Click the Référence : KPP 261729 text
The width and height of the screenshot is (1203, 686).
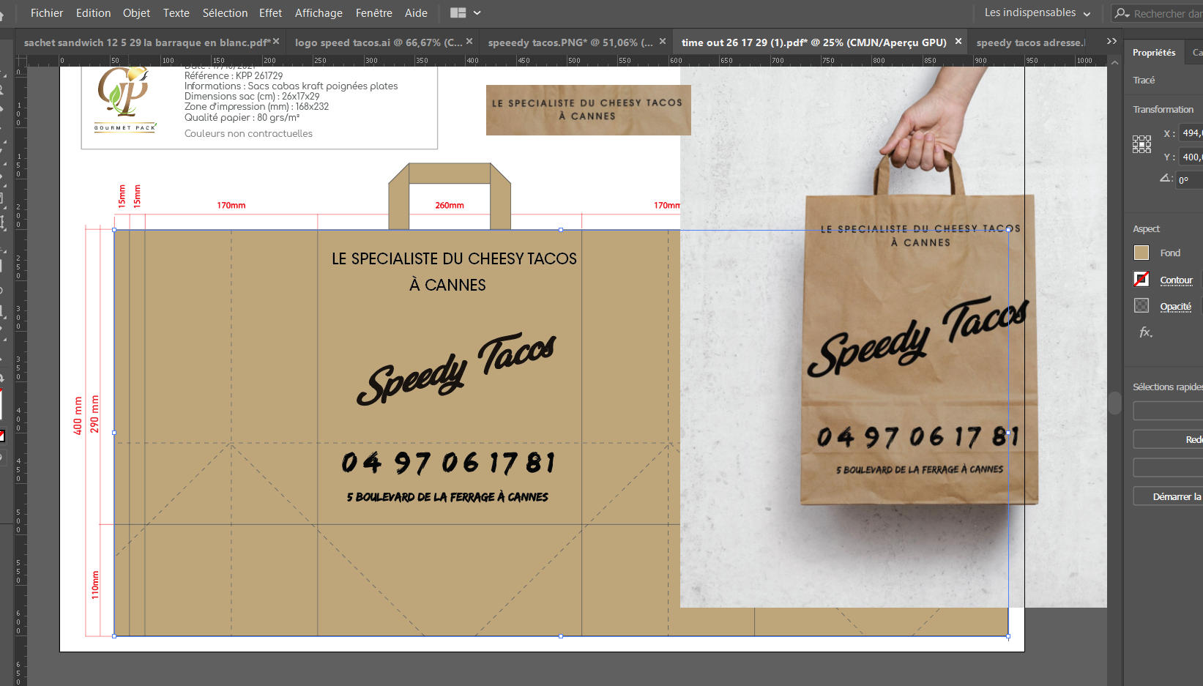[x=234, y=75]
